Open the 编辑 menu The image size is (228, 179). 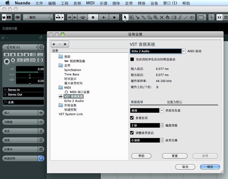(52, 3)
